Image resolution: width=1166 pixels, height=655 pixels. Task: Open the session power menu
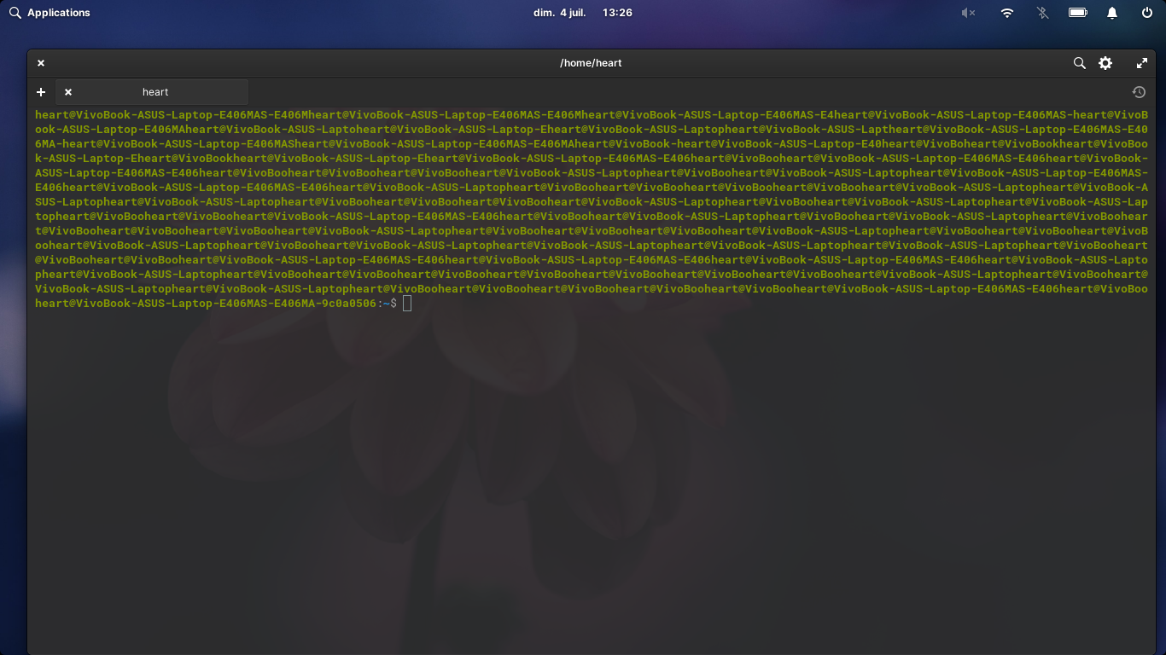click(x=1147, y=13)
